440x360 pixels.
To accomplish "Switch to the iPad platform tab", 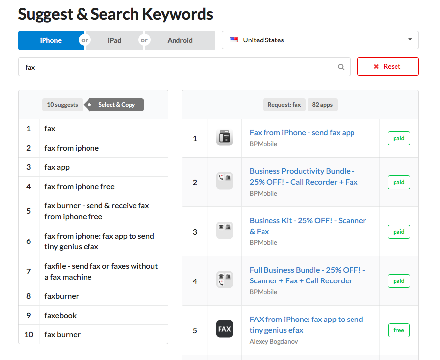I will [x=114, y=40].
